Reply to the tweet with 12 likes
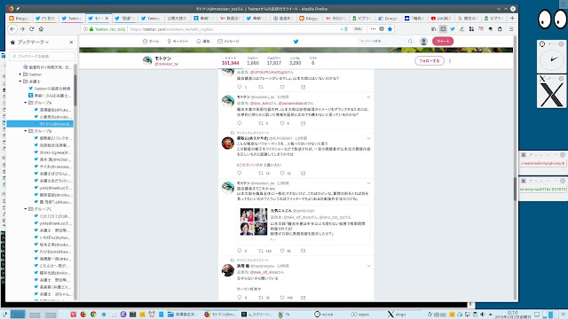 pos(239,174)
